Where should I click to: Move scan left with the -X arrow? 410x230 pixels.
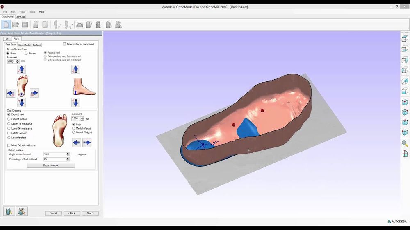[x=11, y=93]
